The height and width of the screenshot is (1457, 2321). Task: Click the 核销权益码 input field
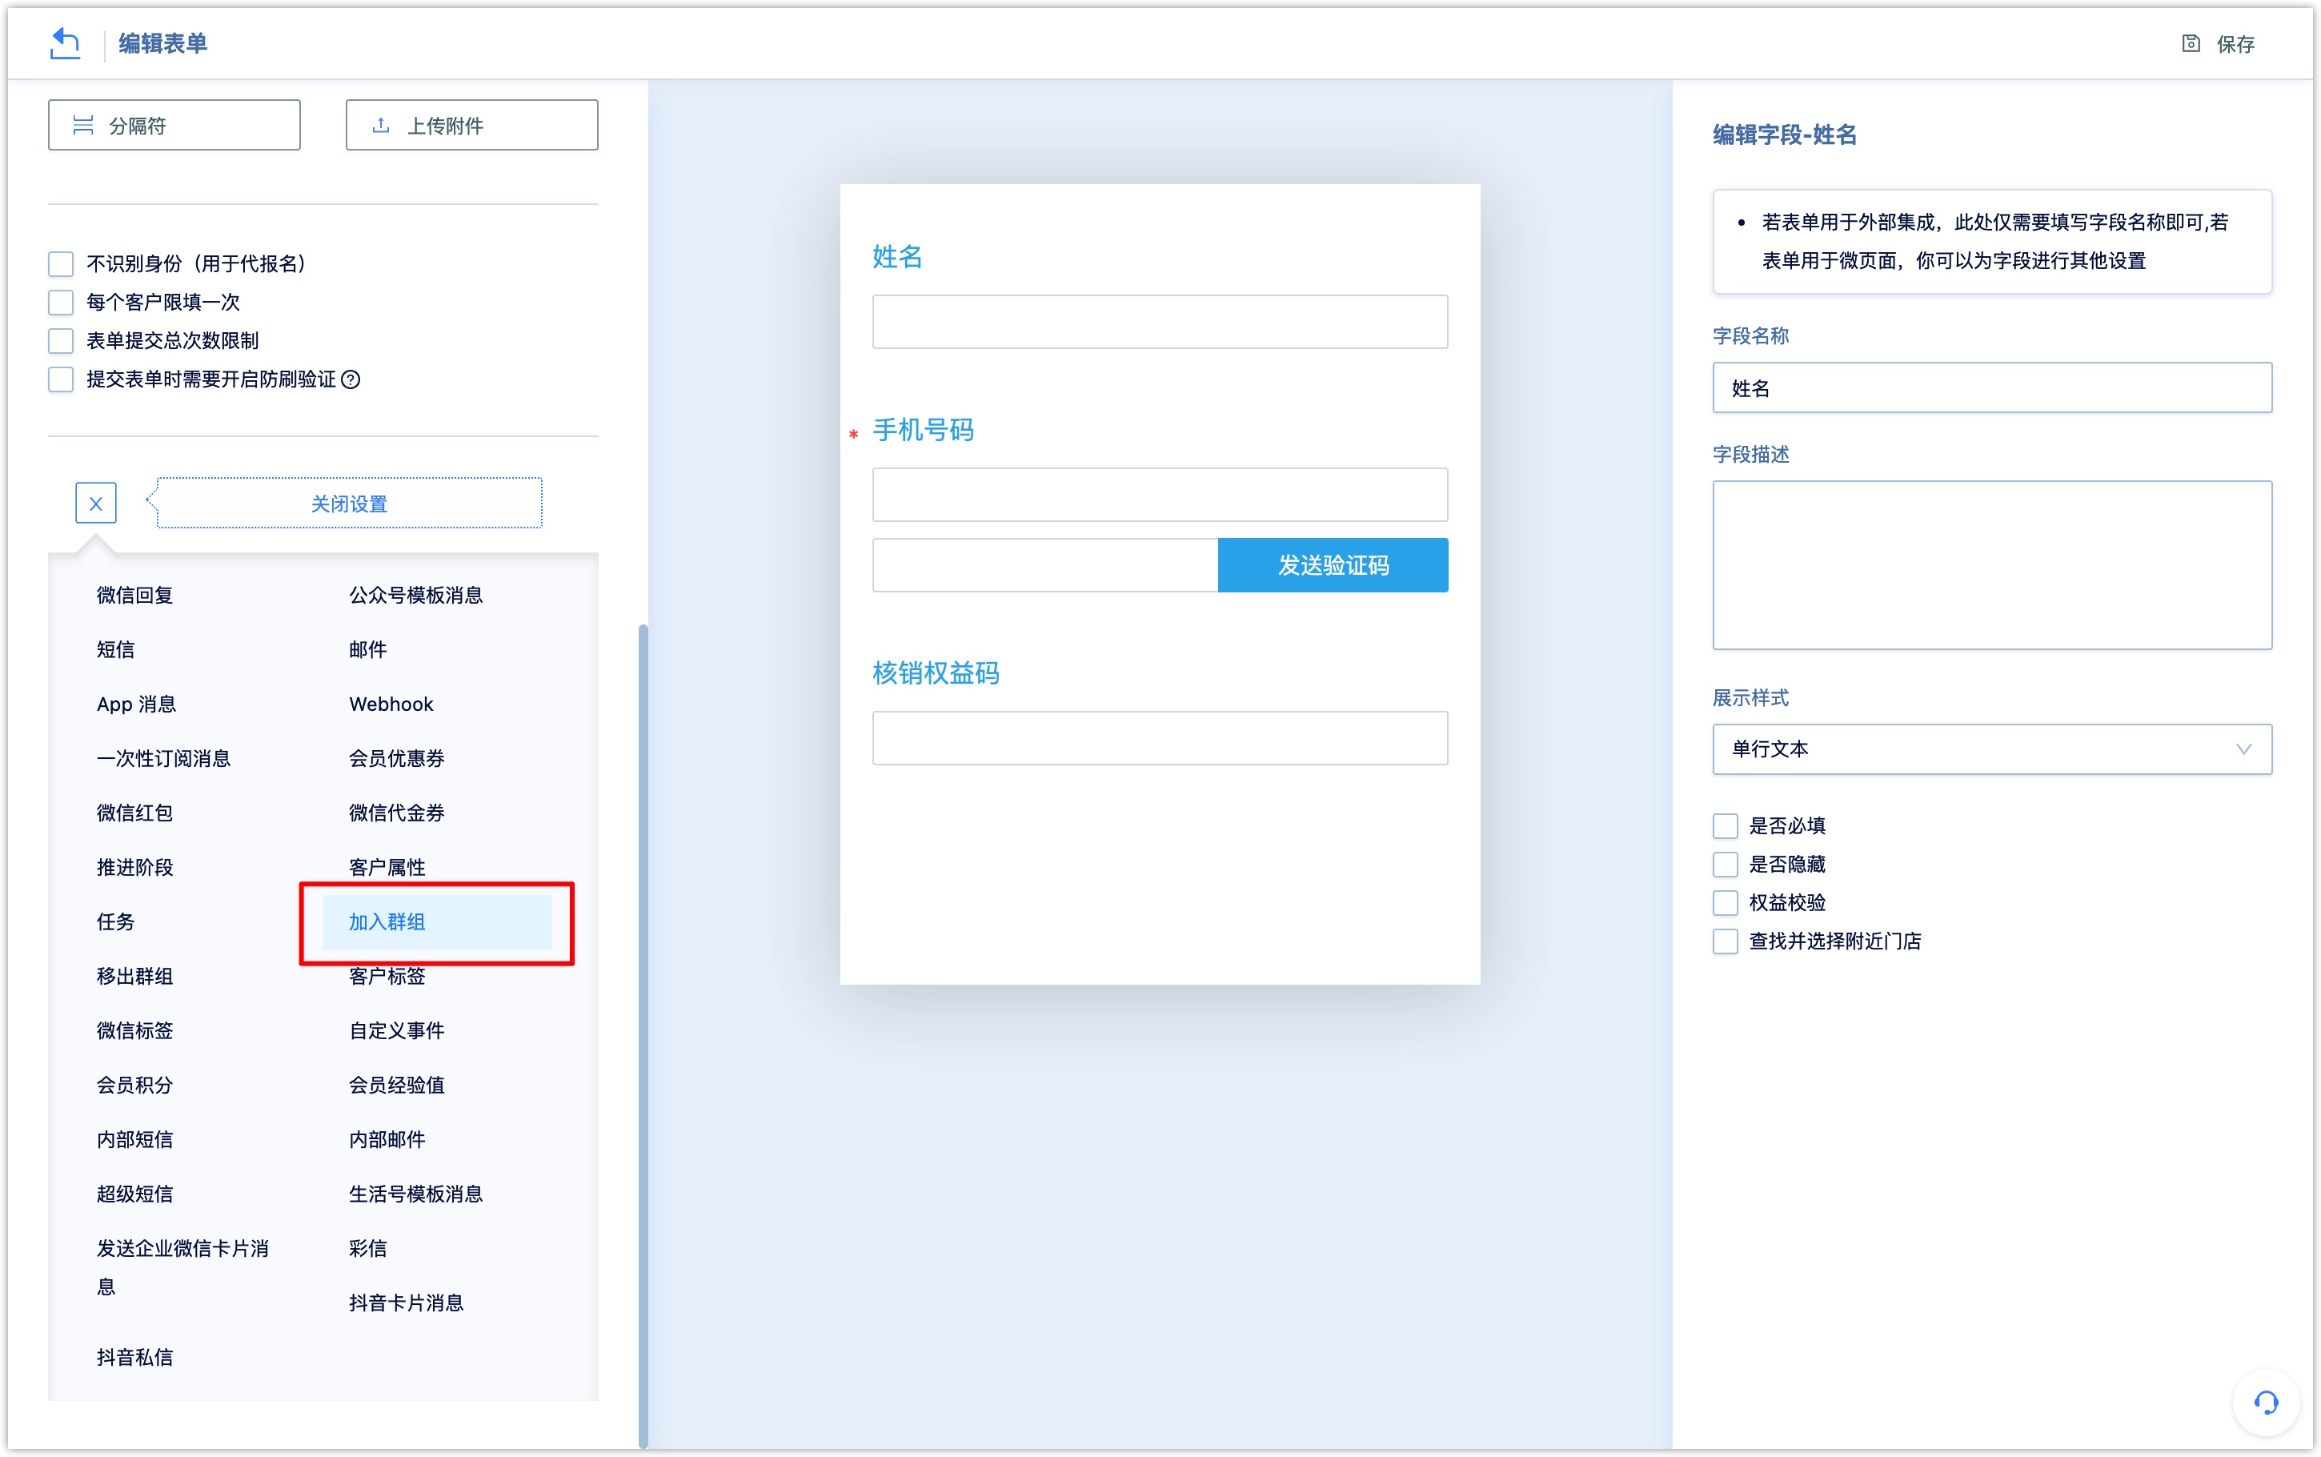click(1160, 738)
